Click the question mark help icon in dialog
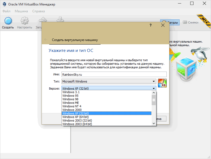This screenshot has height=159, width=211. 151,25
